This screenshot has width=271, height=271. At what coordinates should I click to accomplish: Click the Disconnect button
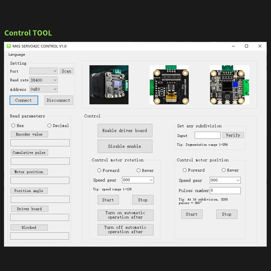(59, 100)
